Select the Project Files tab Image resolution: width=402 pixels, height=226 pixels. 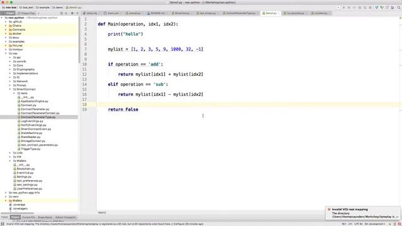point(26,13)
